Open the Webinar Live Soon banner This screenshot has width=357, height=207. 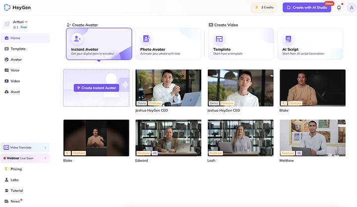(x=25, y=158)
